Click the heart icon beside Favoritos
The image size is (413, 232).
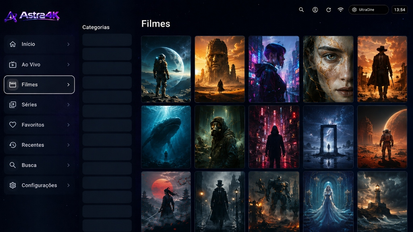coord(13,125)
